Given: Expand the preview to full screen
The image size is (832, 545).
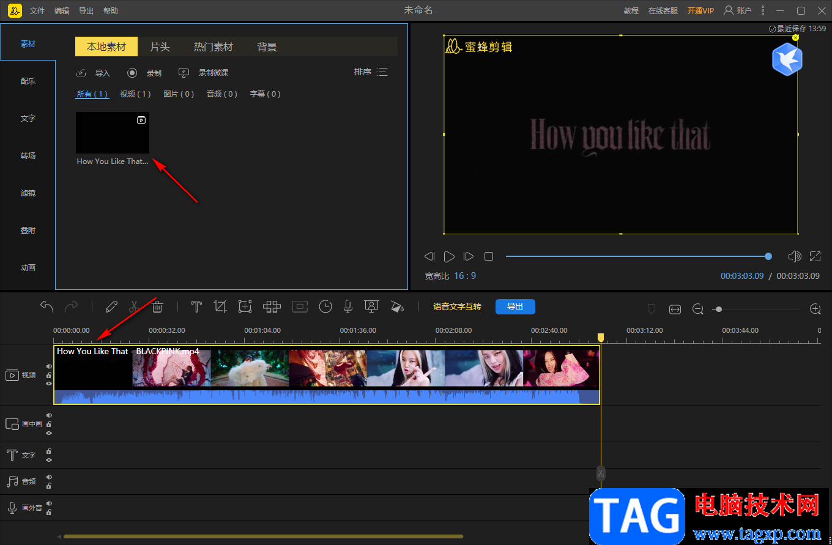Looking at the screenshot, I should [x=815, y=256].
